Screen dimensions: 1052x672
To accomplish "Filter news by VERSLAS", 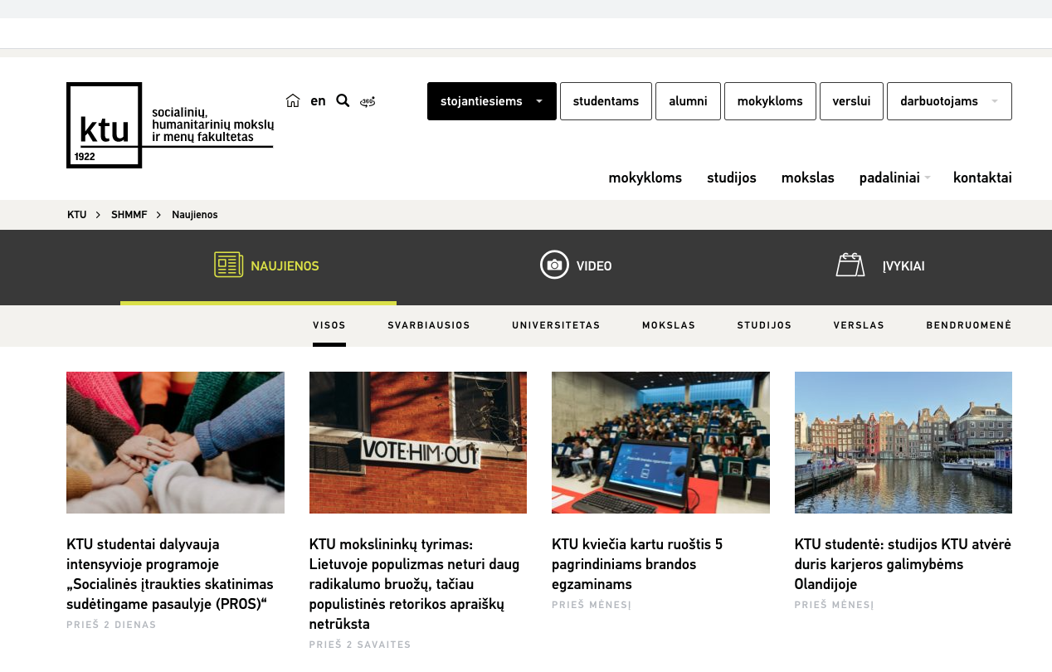I will click(859, 325).
